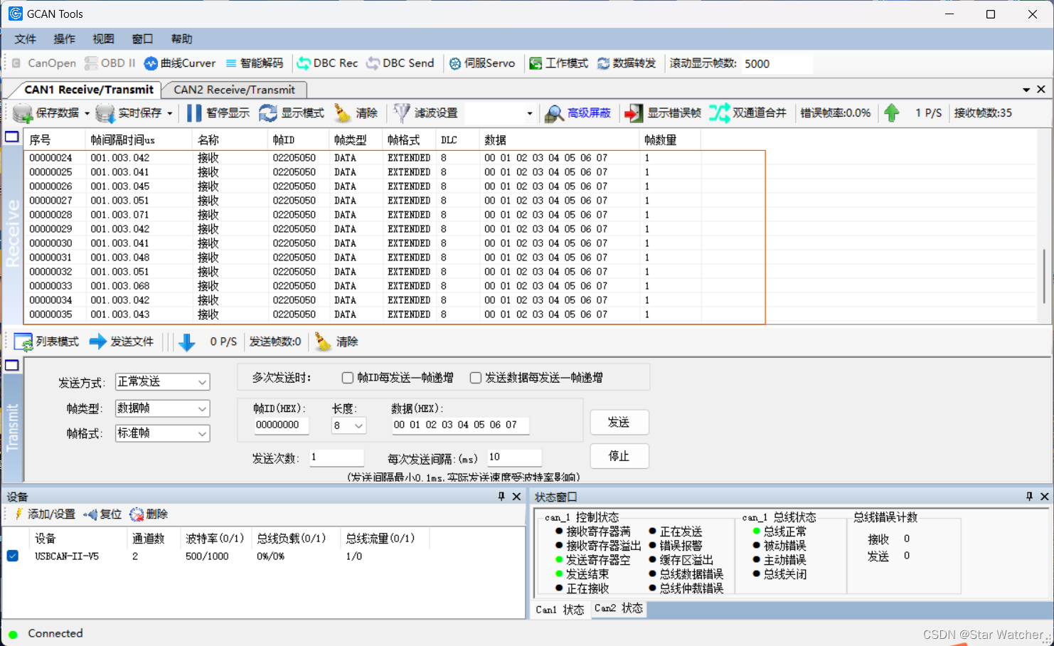
Task: Open the 文件 menu
Action: [x=25, y=39]
